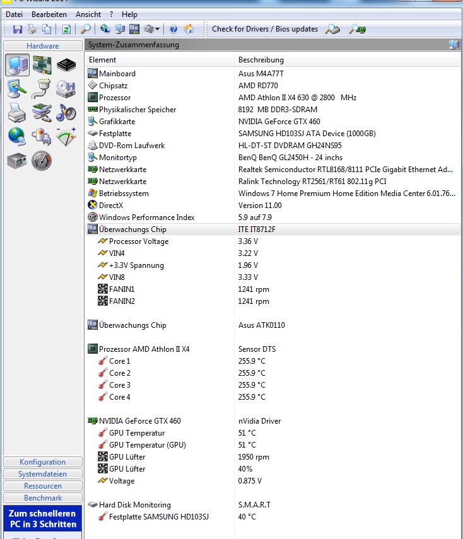Click the Beschreibung column header
463x539 pixels.
tap(348, 60)
